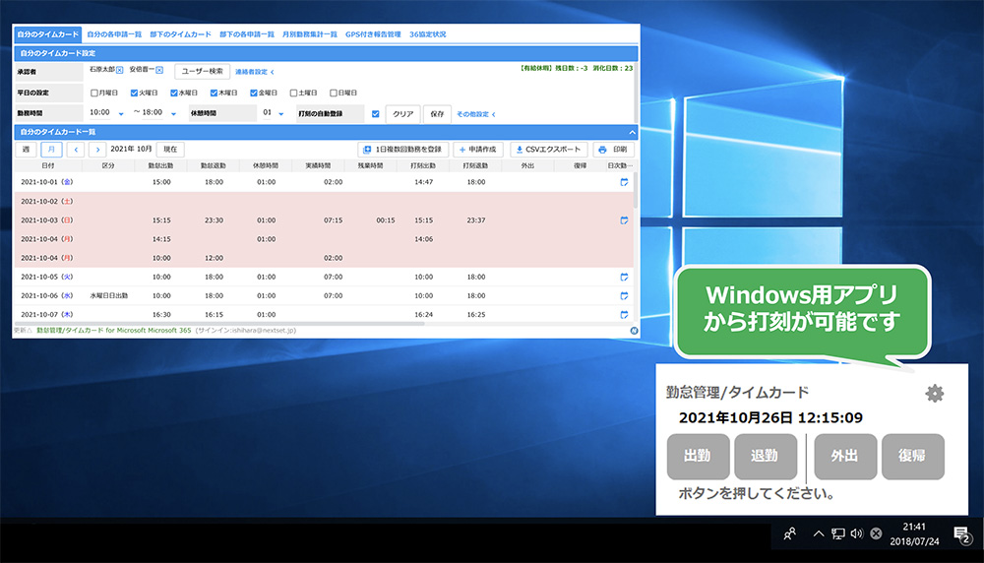Click the 現在 button
This screenshot has width=984, height=563.
click(x=170, y=150)
